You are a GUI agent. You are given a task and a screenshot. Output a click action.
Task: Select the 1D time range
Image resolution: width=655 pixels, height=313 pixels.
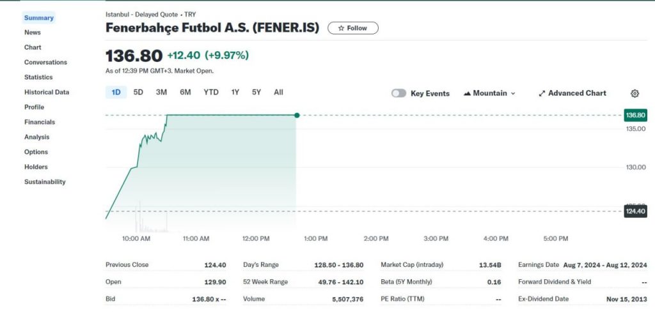tap(116, 93)
